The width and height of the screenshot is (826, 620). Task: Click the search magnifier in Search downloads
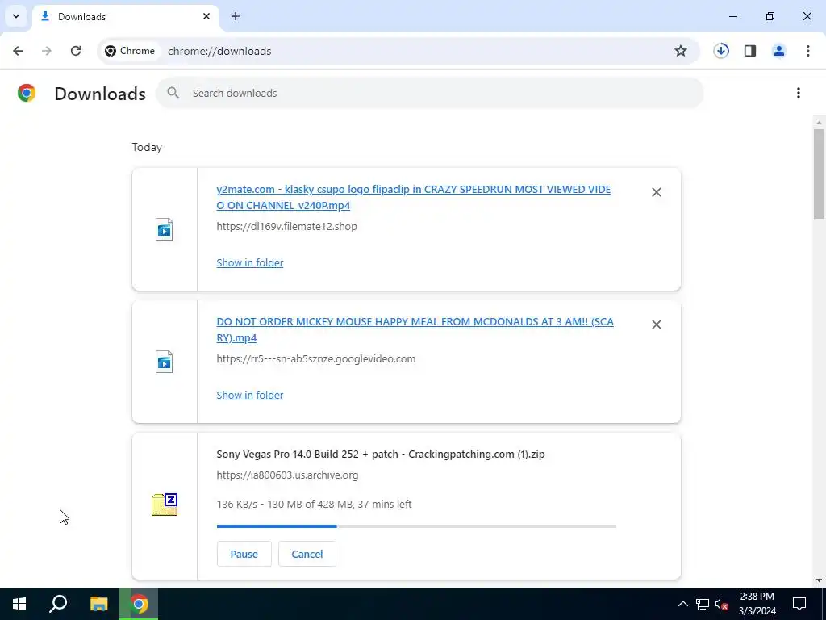pos(173,93)
